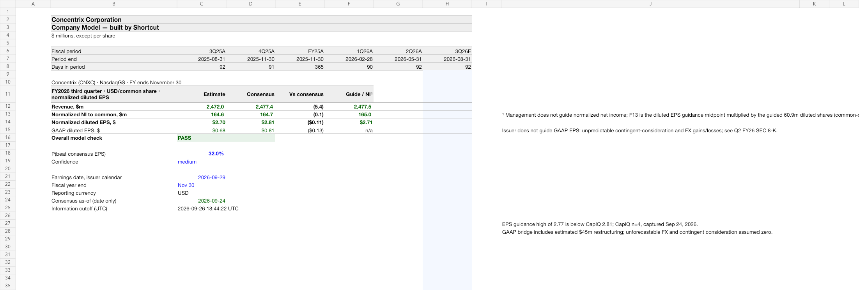Click the PASS model check cell
Viewport: 859px width, 290px height.
coord(202,138)
